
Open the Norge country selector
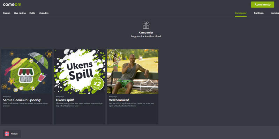[12, 134]
